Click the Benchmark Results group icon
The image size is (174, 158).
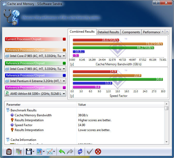click(x=8, y=110)
